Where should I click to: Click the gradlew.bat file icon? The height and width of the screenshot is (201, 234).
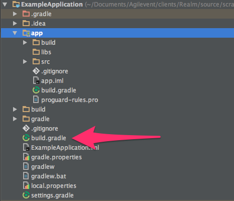(26, 176)
